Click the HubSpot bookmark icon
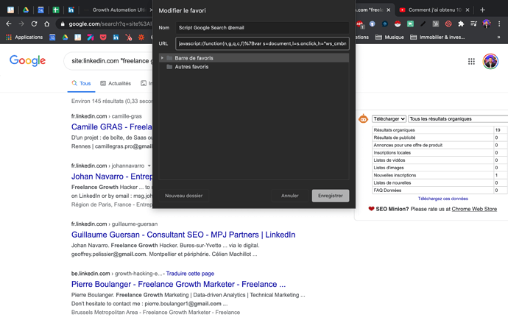This screenshot has height=317, width=508. [x=129, y=38]
